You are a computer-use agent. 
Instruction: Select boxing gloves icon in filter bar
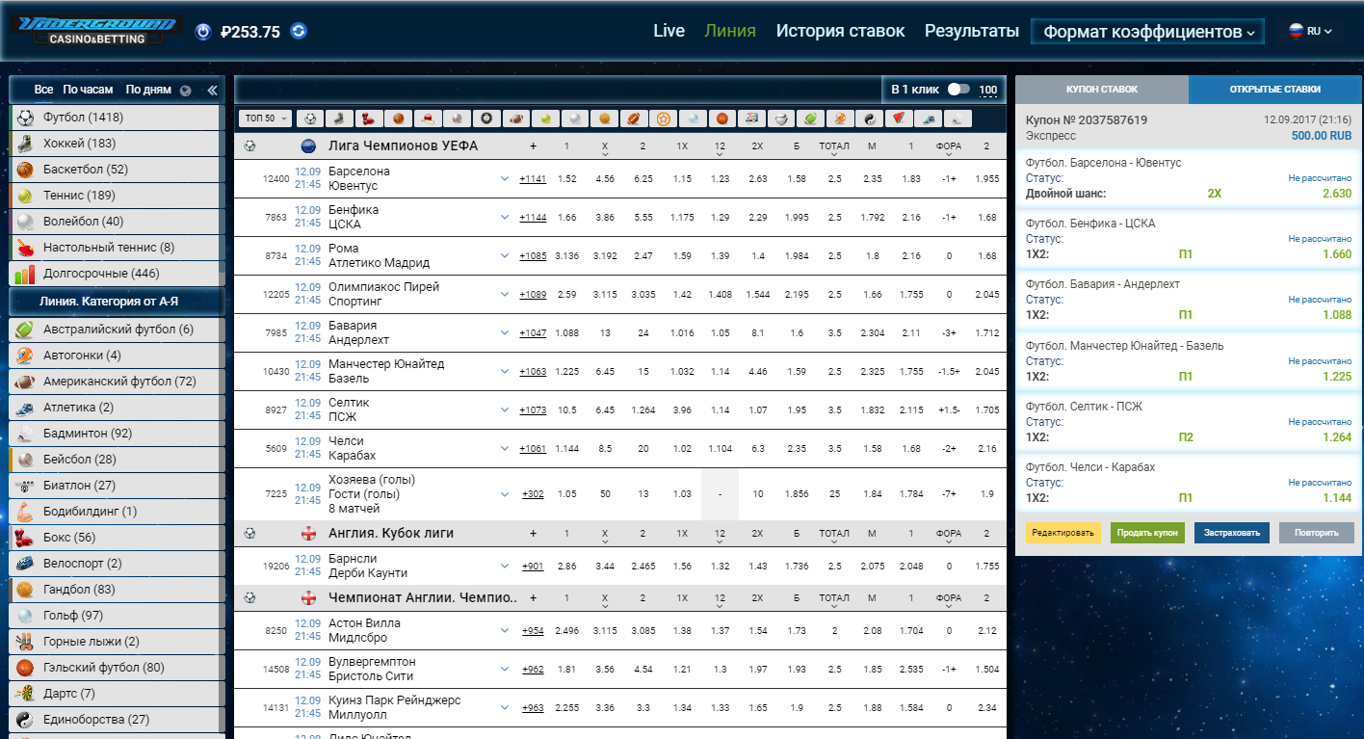pyautogui.click(x=368, y=119)
